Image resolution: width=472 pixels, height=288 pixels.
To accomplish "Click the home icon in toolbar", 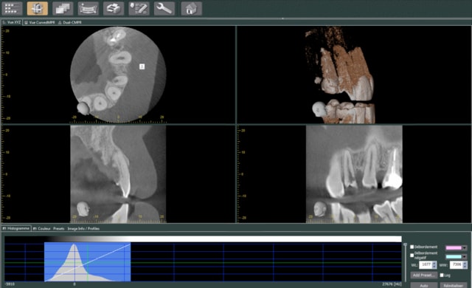I will 191,8.
